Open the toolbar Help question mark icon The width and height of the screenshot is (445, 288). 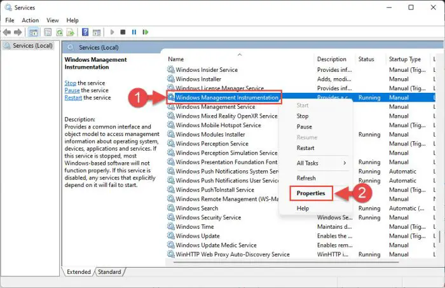point(85,32)
